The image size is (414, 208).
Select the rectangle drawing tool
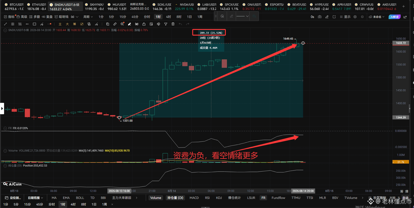34,24
